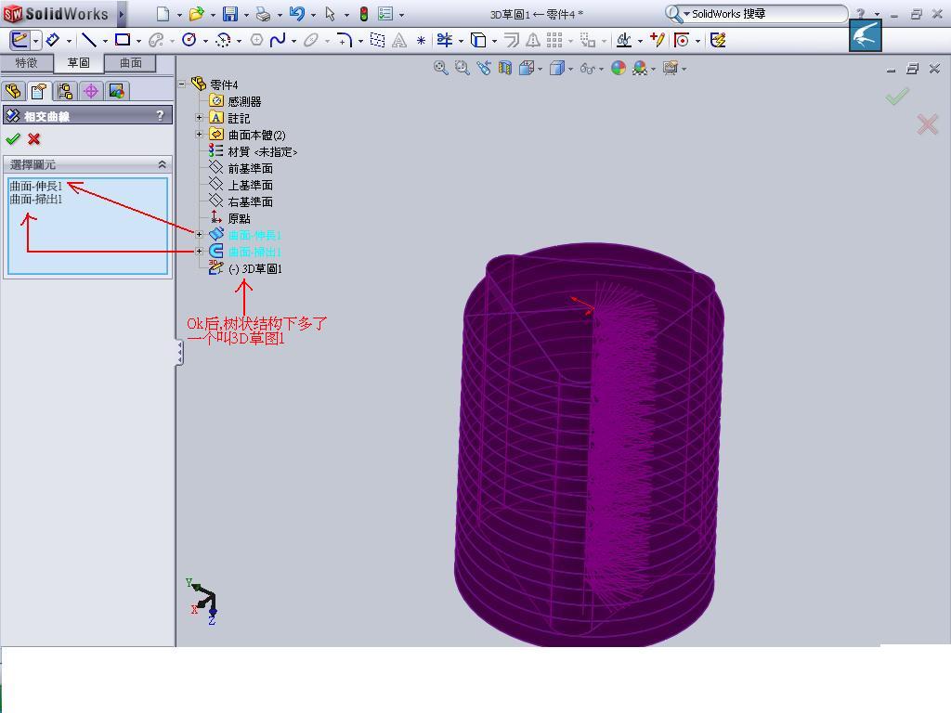Discard sketch with corner red X
This screenshot has height=713, width=951.
point(928,124)
